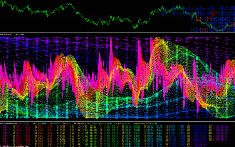235x147 pixels.
Task: Click the blue up arrow icon
Action: [215, 19]
